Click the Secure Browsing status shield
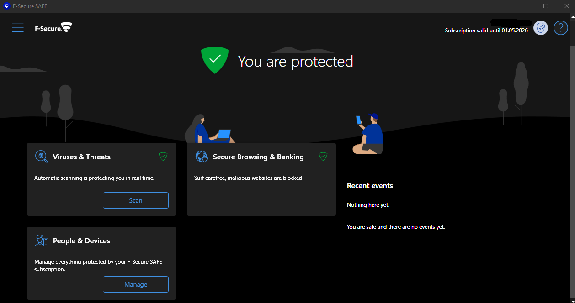Screen dimensions: 575x303 323,157
